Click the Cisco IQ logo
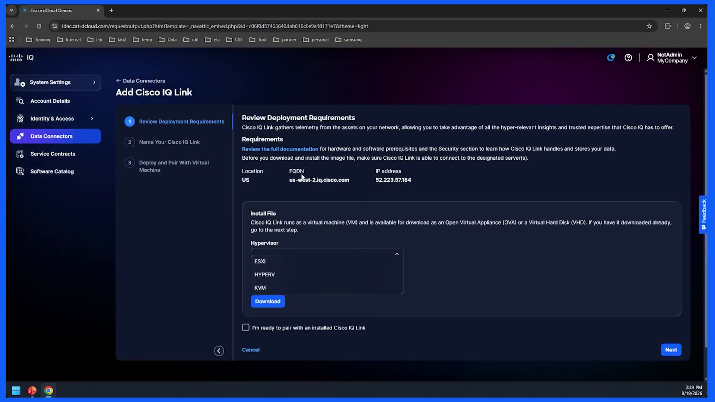 click(22, 58)
